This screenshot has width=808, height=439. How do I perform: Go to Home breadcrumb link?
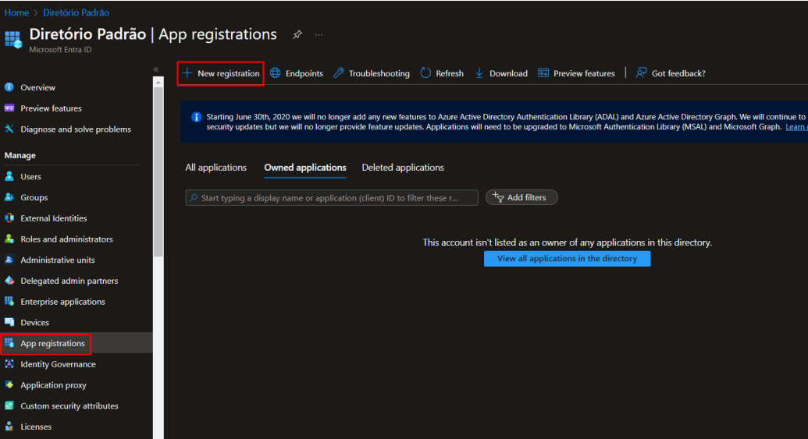coord(16,12)
